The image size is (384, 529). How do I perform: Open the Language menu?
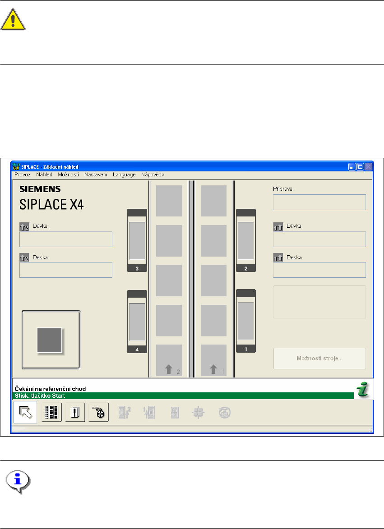[124, 175]
